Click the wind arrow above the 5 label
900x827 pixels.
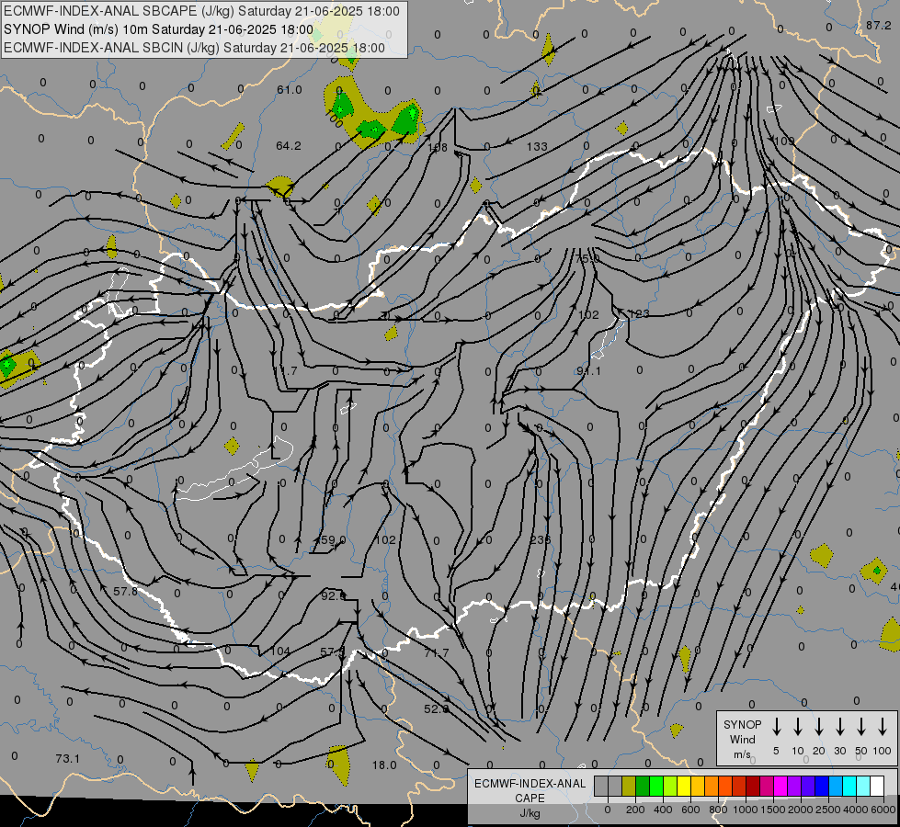(776, 726)
